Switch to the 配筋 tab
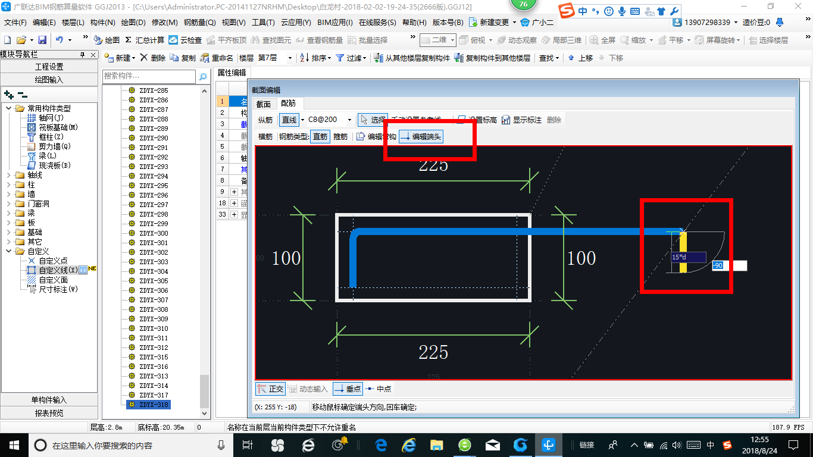Viewport: 813px width, 457px height. click(x=289, y=104)
